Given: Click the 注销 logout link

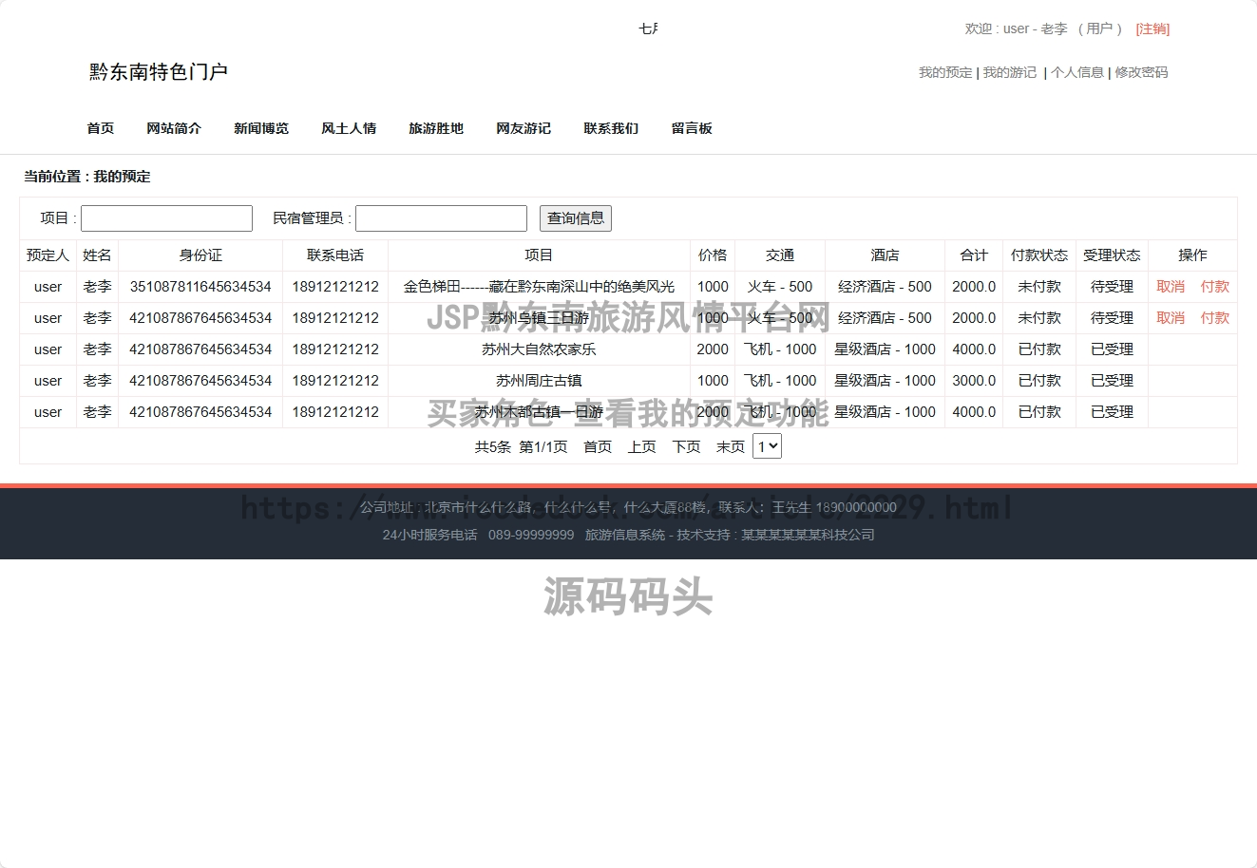Looking at the screenshot, I should (x=1152, y=28).
